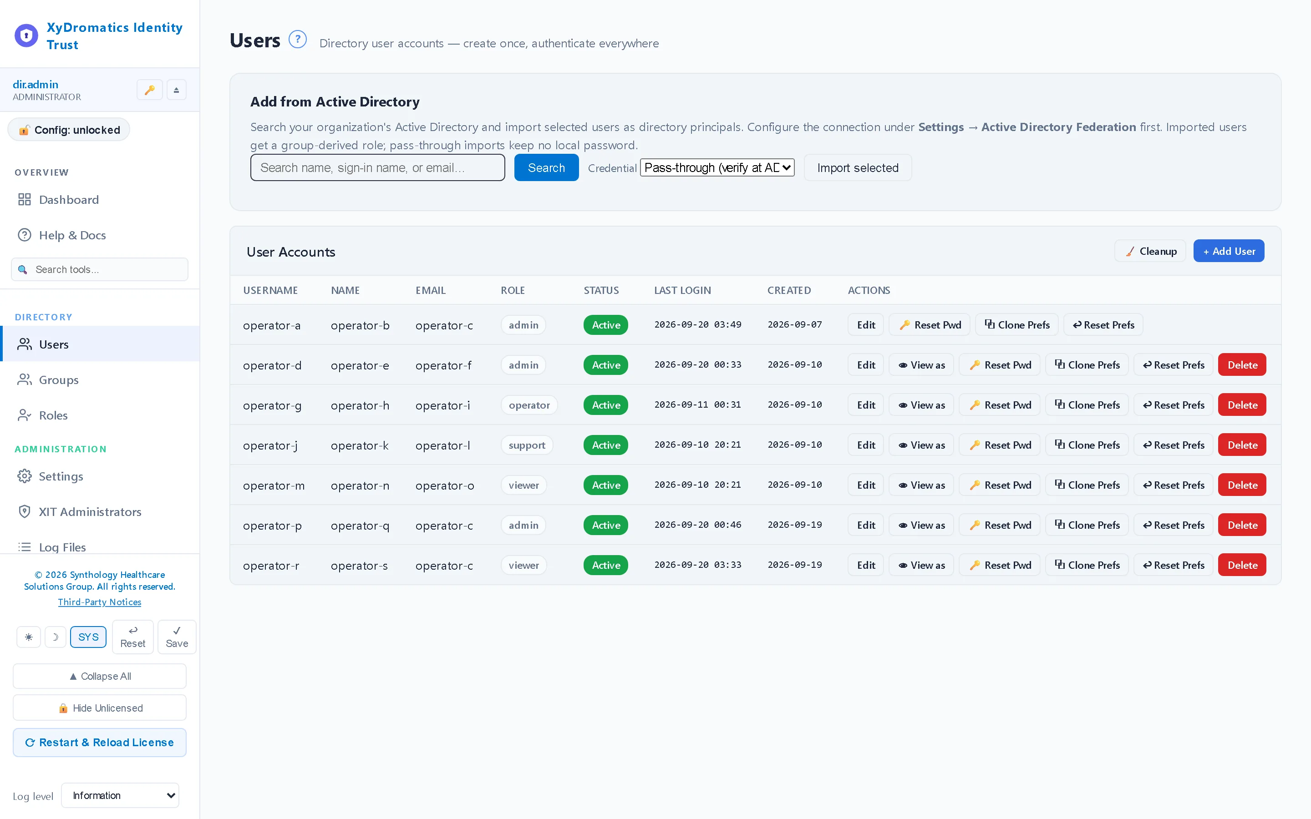Edit the operator-m user

pos(866,485)
